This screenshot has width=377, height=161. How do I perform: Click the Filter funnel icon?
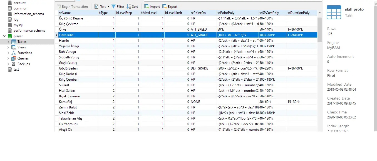coord(113,6)
